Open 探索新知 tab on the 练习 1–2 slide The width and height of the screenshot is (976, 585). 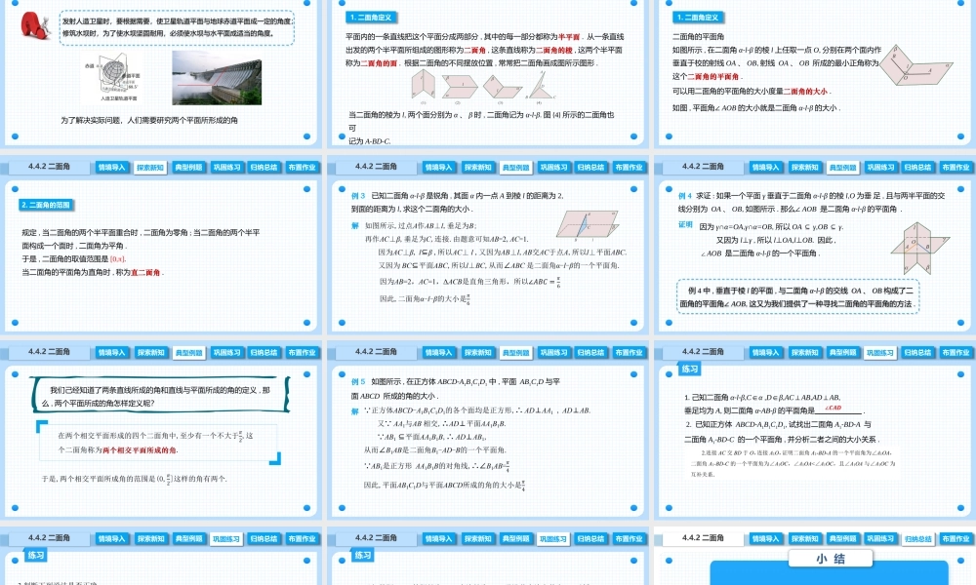804,353
